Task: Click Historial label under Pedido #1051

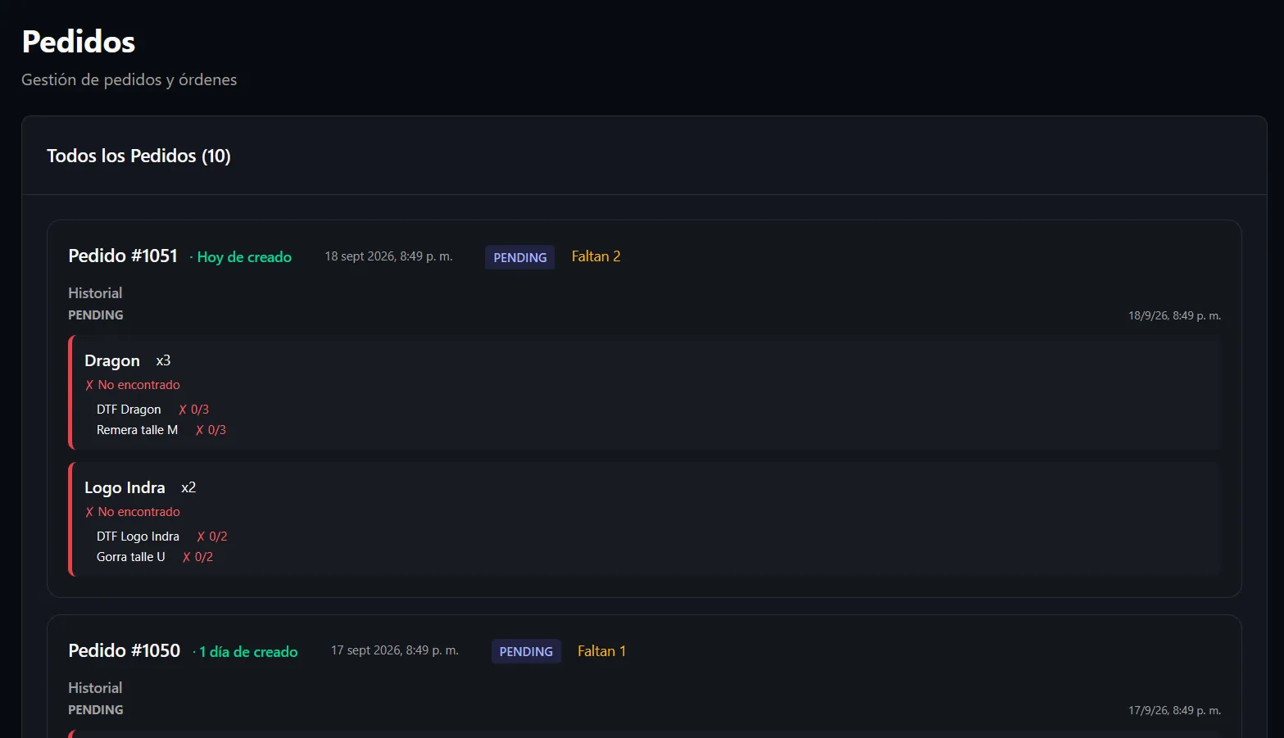Action: [x=95, y=293]
